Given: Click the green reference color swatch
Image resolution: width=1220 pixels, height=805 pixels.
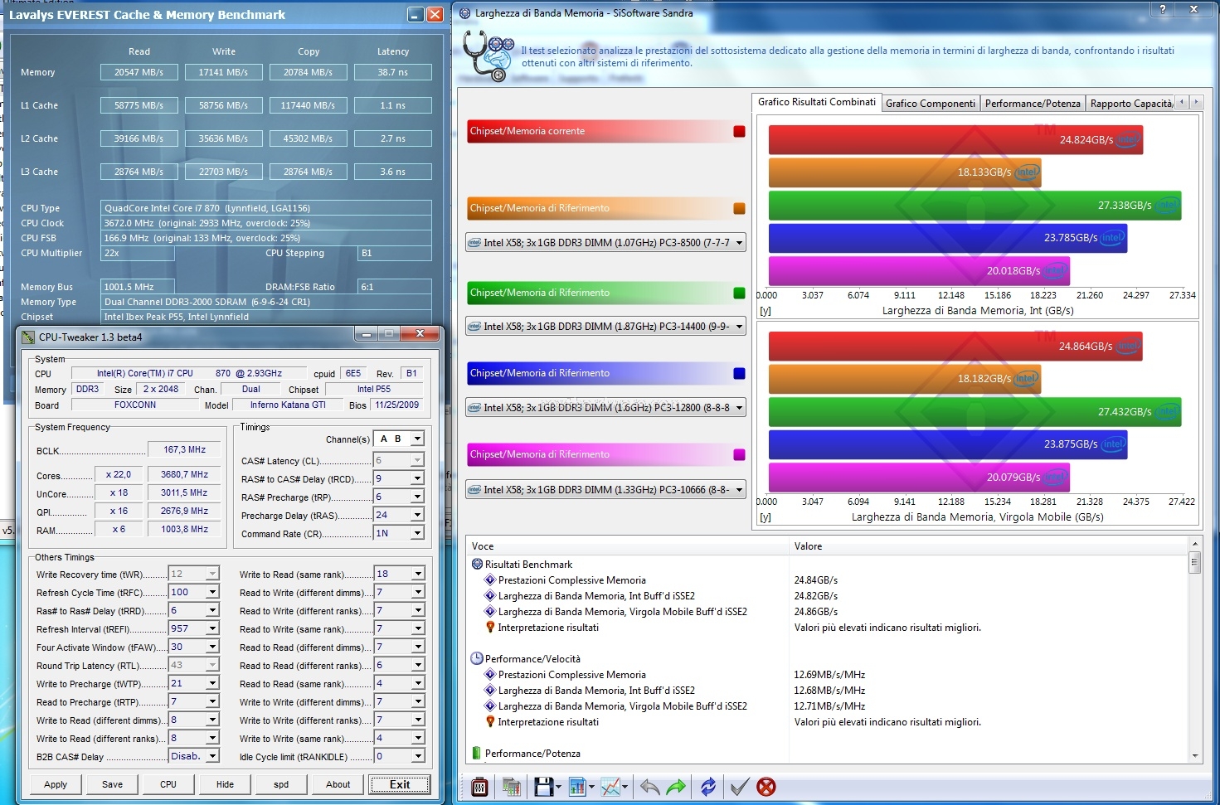Looking at the screenshot, I should (739, 293).
